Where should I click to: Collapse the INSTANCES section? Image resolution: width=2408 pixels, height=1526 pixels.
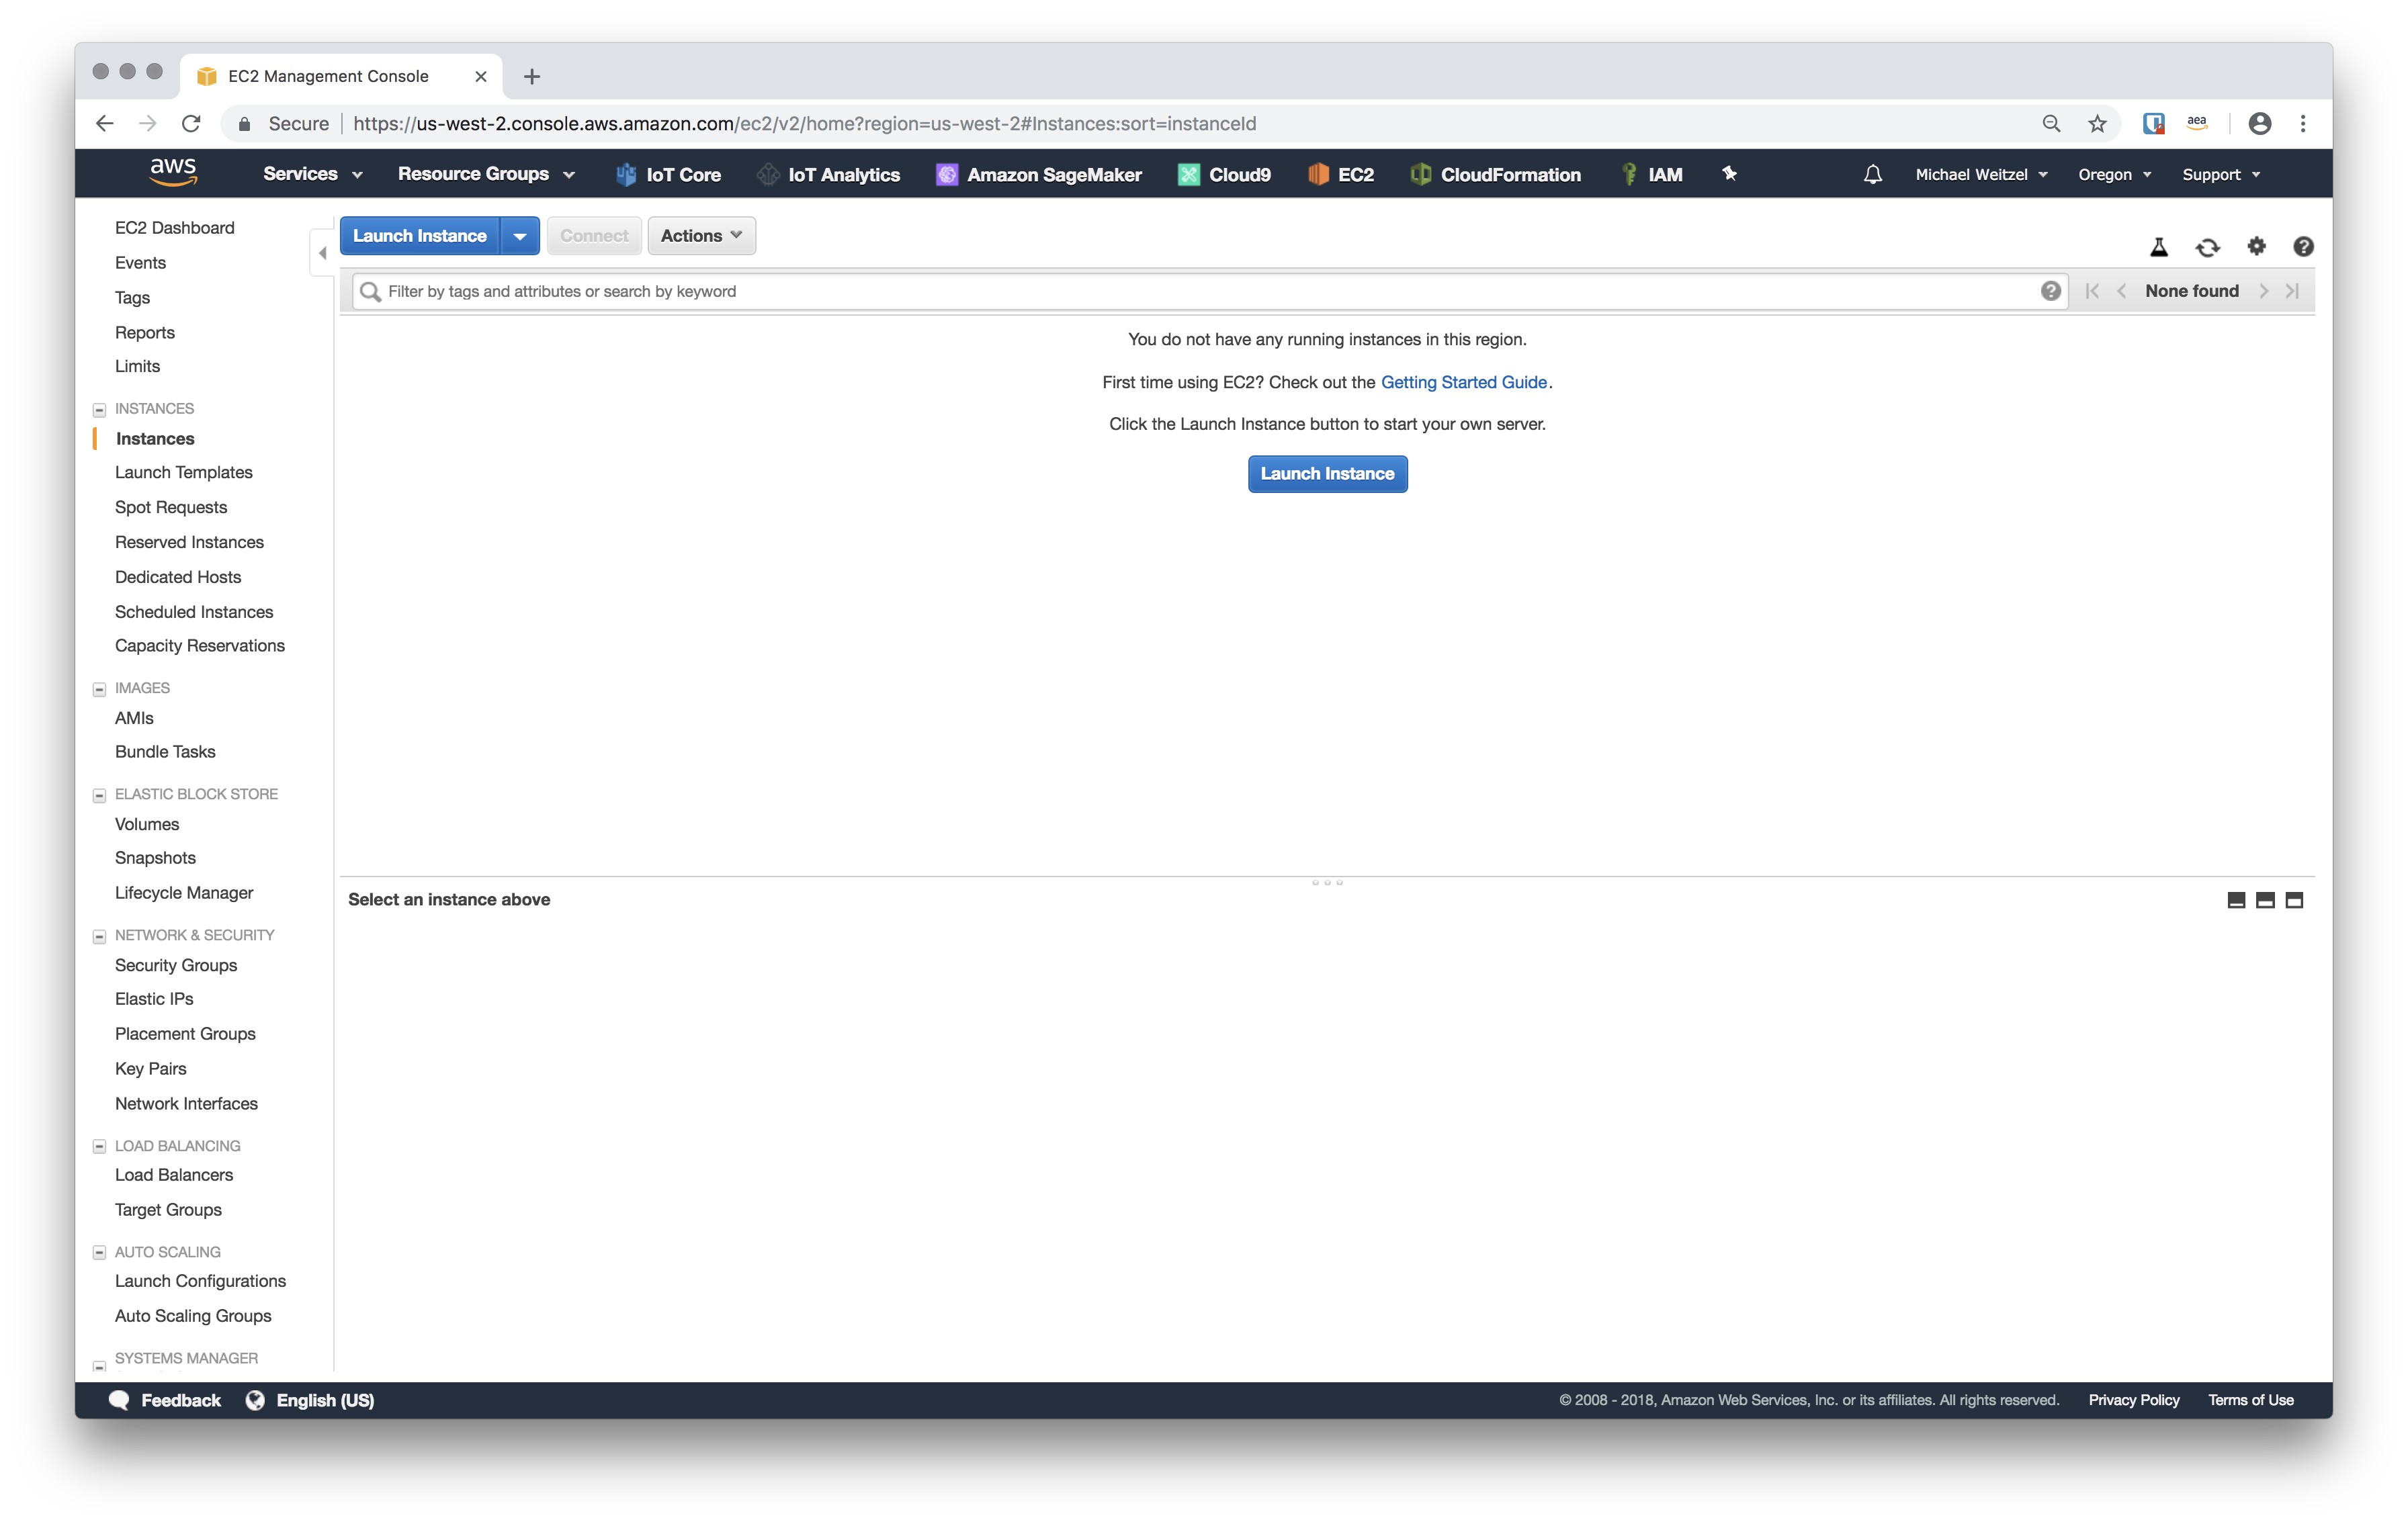click(99, 409)
